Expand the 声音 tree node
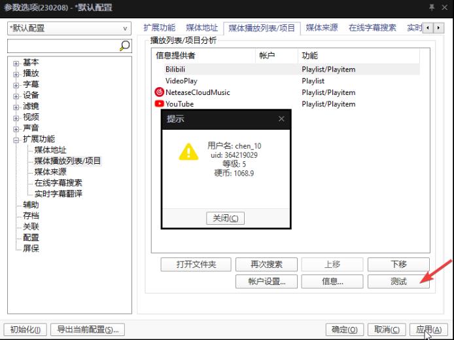This screenshot has height=340, width=454. 16,129
